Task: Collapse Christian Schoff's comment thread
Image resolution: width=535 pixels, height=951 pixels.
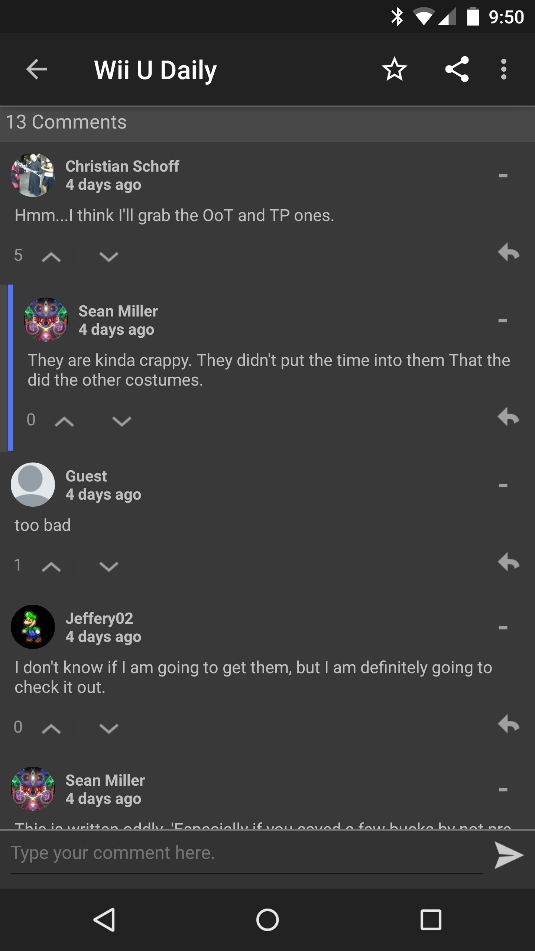Action: [x=503, y=175]
